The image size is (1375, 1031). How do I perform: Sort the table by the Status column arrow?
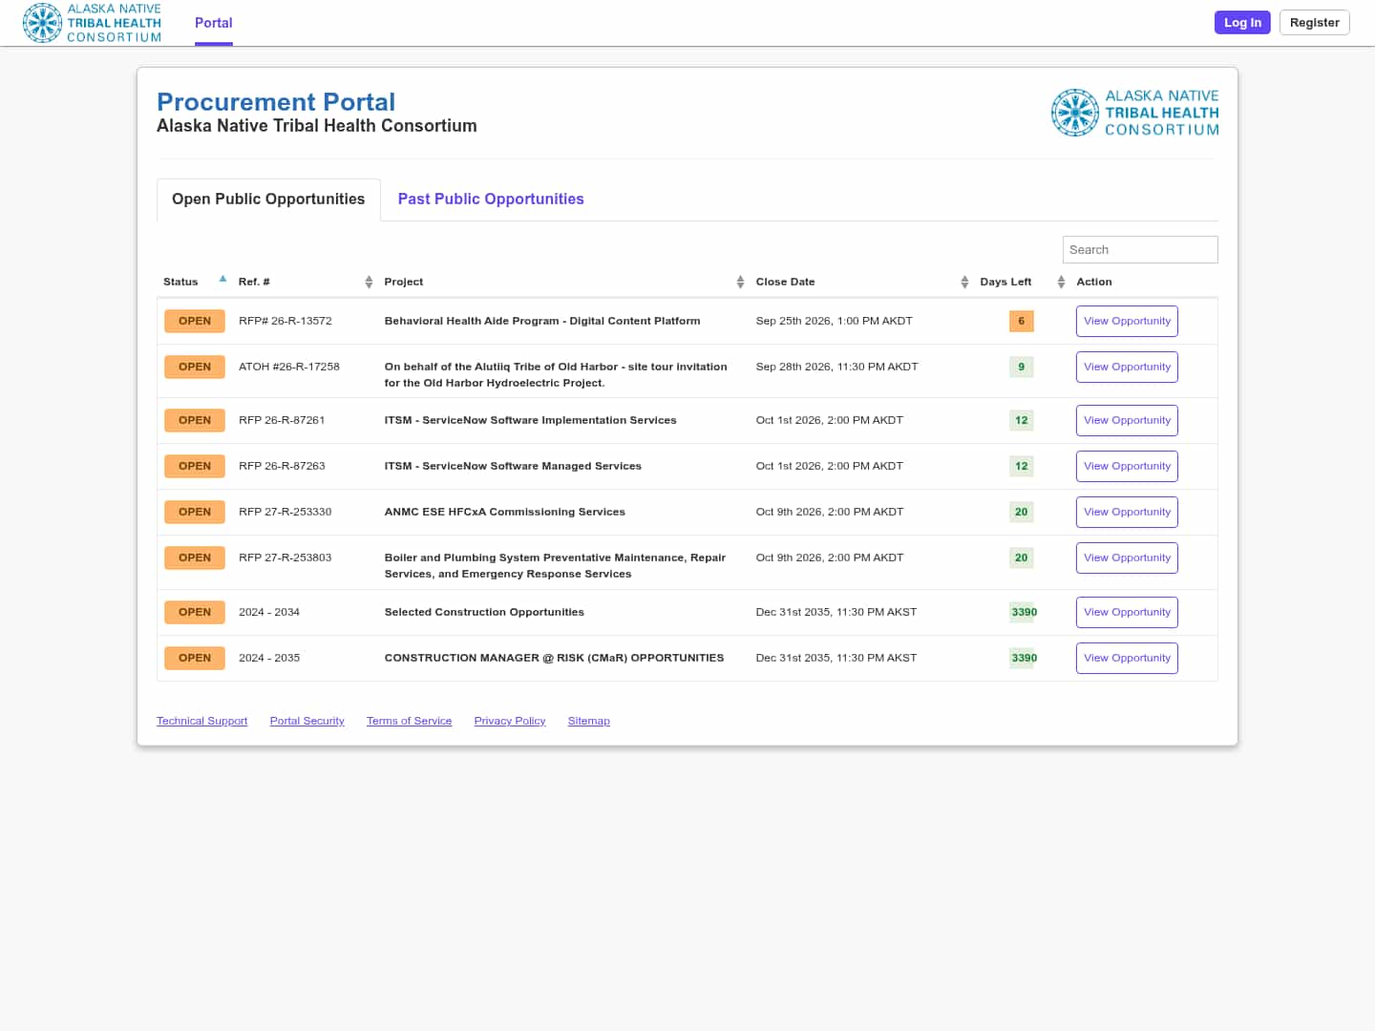(222, 279)
